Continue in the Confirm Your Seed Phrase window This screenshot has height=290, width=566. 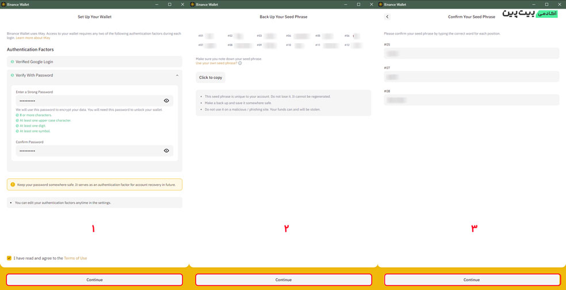[472, 280]
